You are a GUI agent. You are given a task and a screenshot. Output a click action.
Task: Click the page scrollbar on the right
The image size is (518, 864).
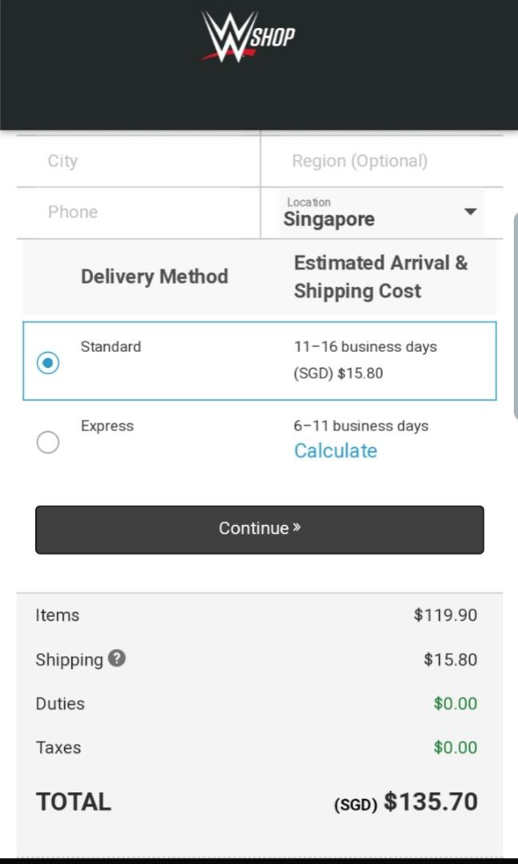tap(516, 316)
